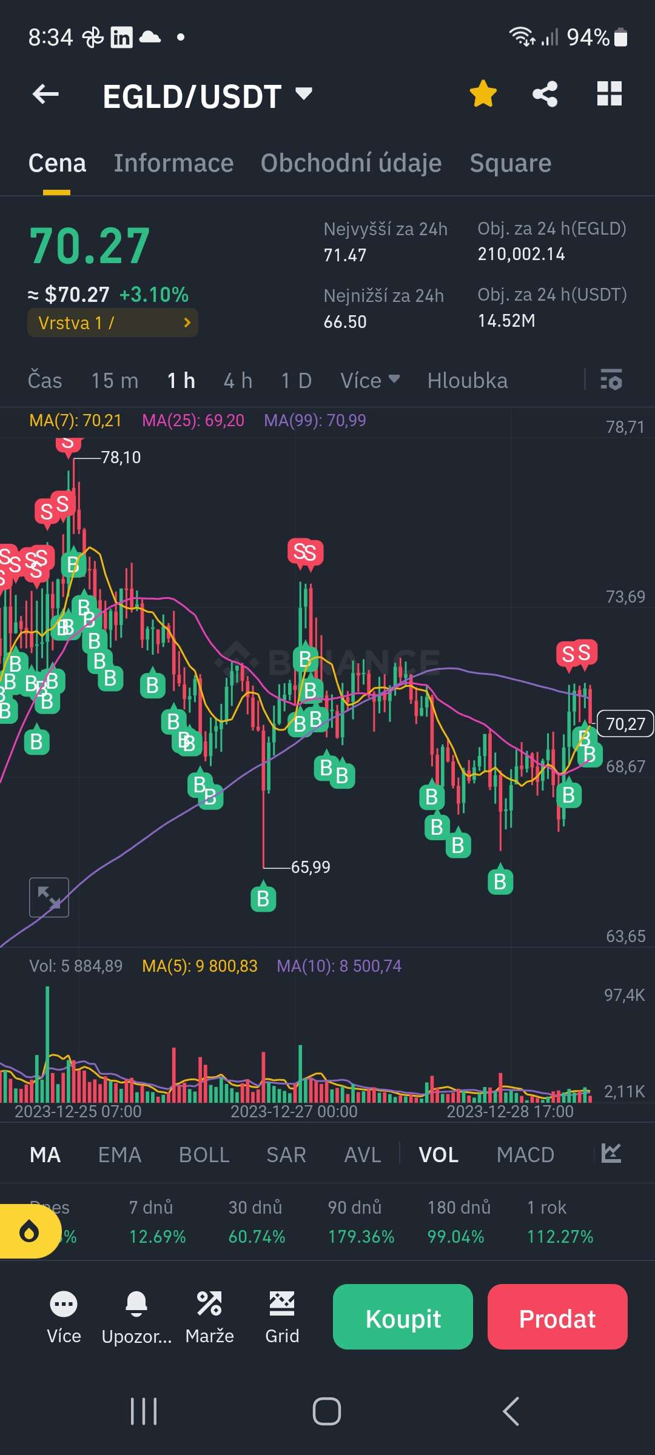655x1455 pixels.
Task: Tap the share icon
Action: (x=545, y=95)
